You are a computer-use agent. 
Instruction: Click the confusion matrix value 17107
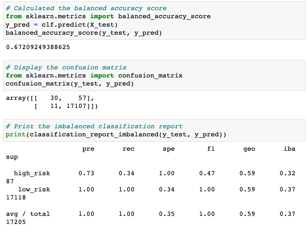click(x=76, y=106)
